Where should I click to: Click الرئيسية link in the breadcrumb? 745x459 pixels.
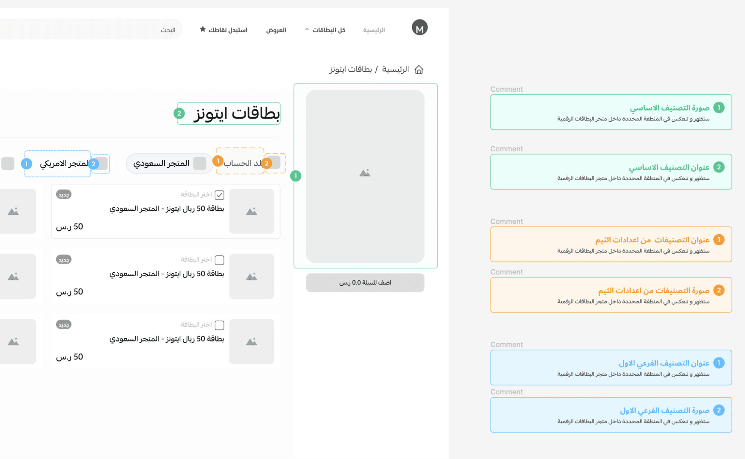pyautogui.click(x=395, y=70)
